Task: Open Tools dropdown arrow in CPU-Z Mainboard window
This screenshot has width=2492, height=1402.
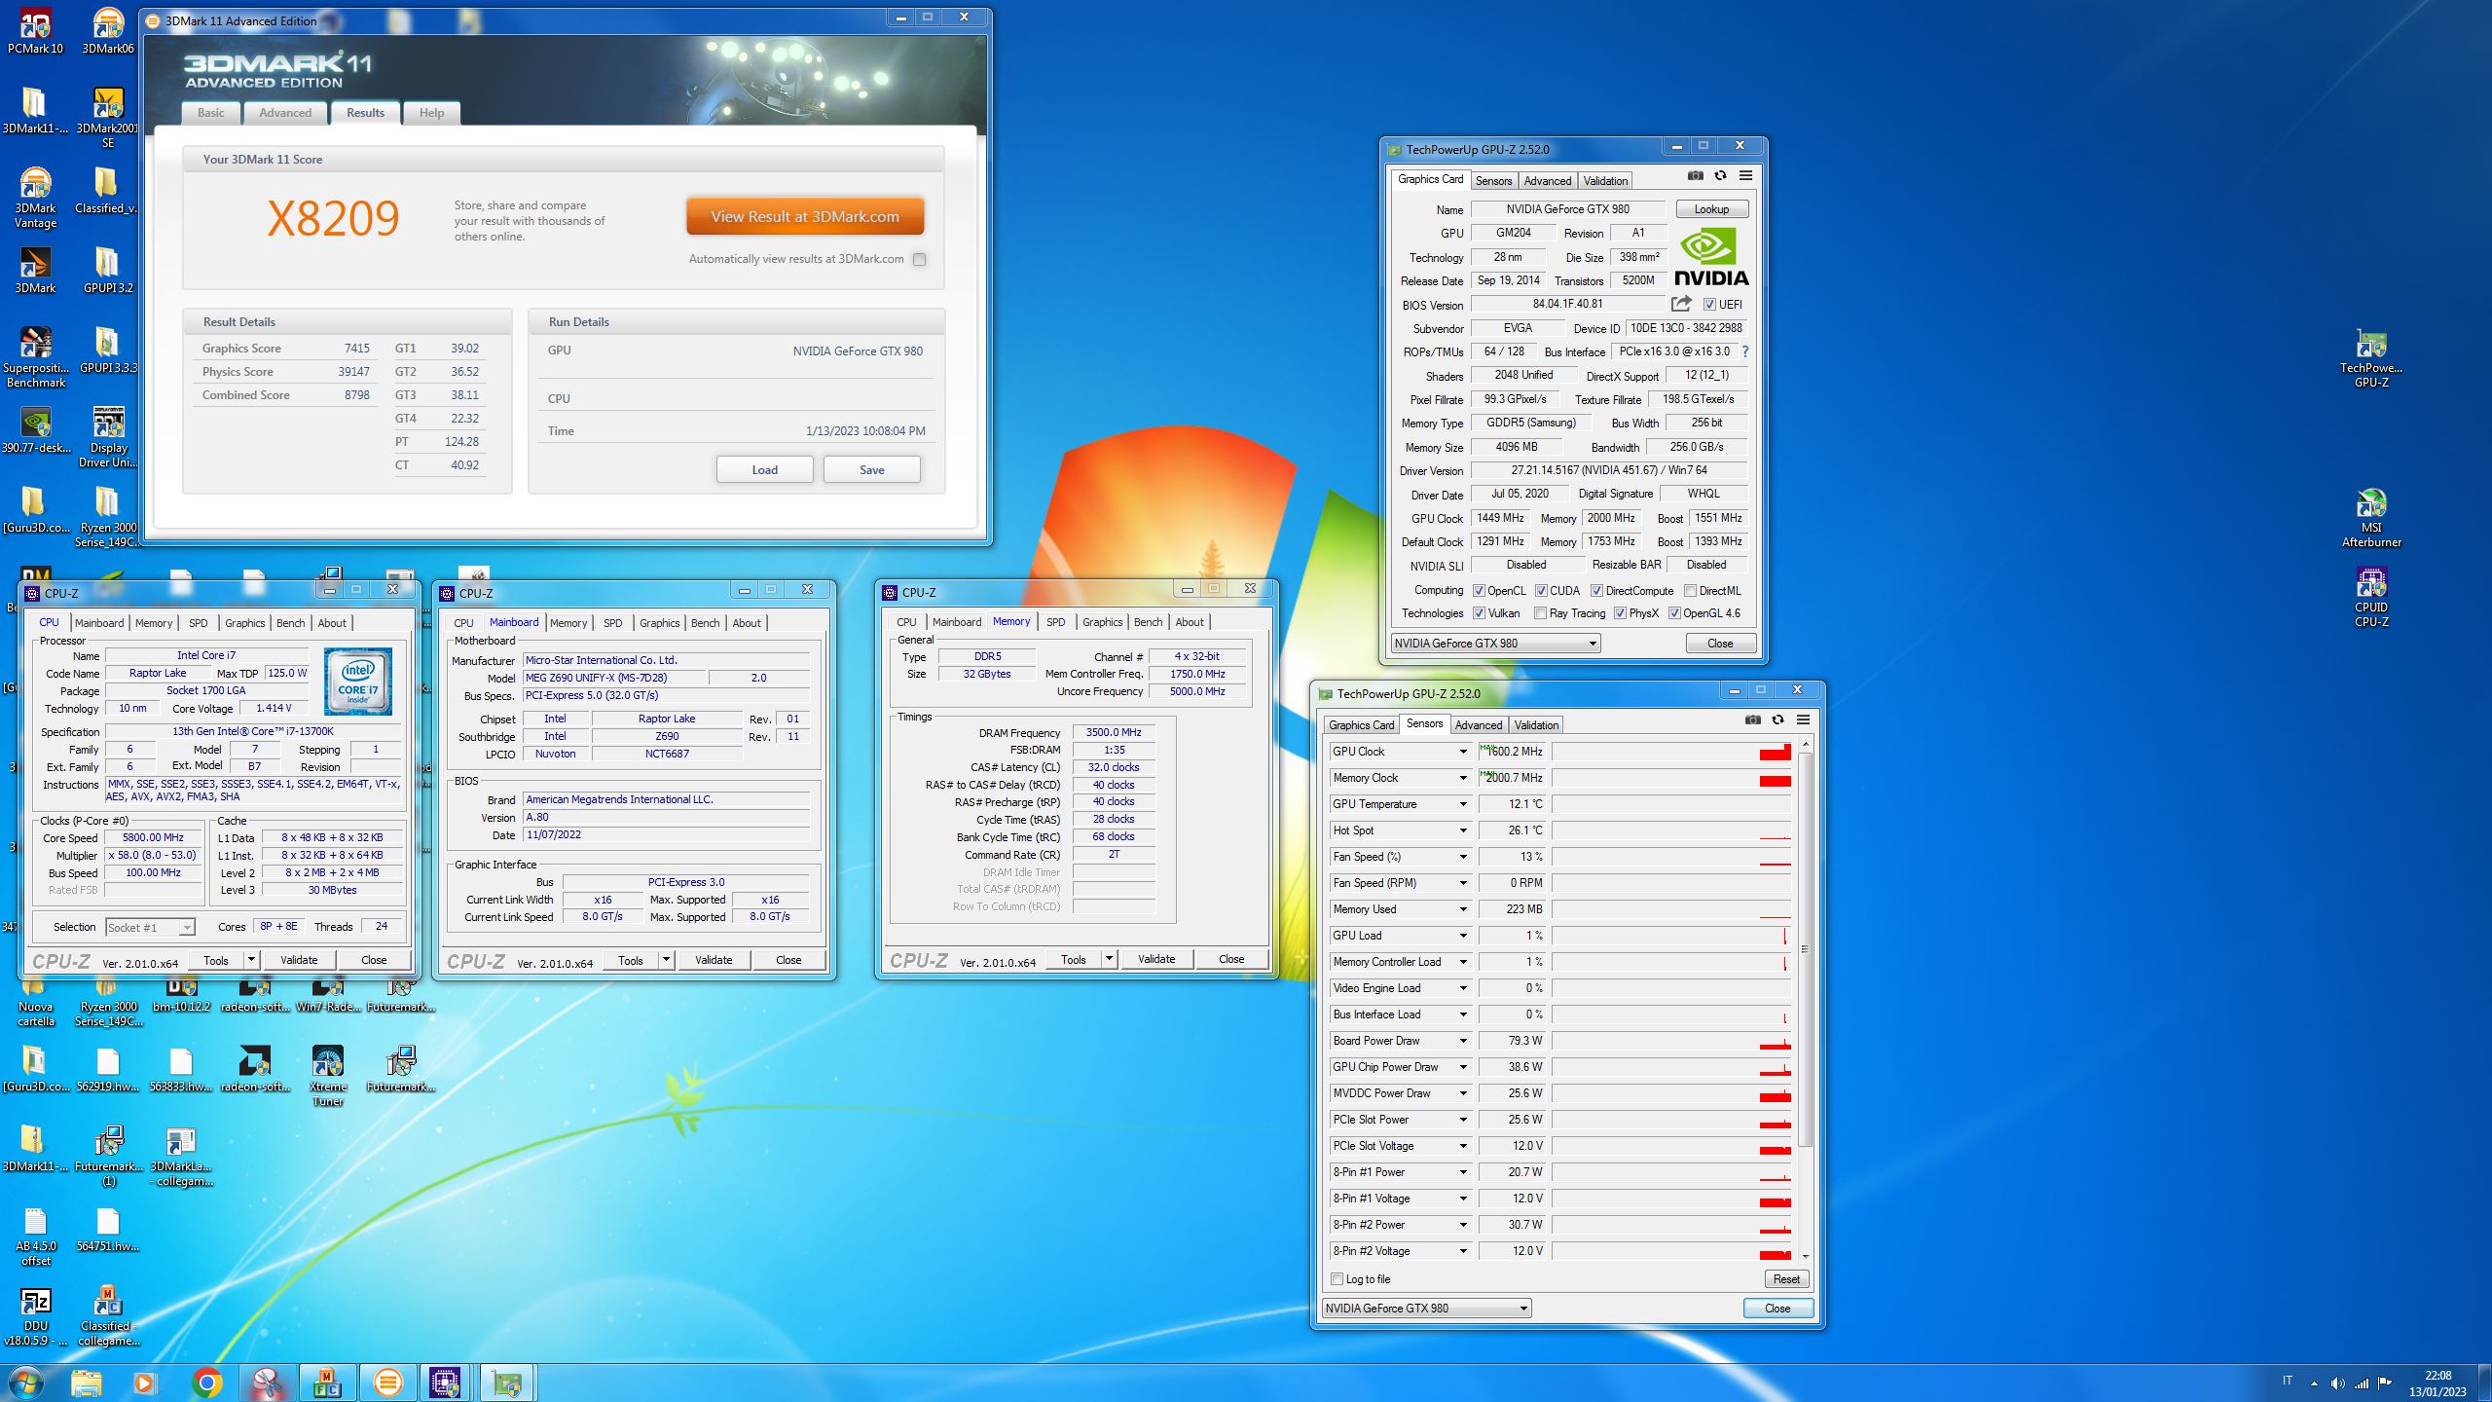Action: (666, 960)
